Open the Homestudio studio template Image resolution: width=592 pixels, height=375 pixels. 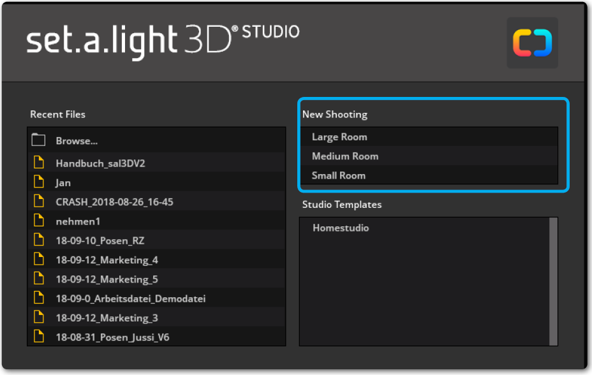coord(341,228)
